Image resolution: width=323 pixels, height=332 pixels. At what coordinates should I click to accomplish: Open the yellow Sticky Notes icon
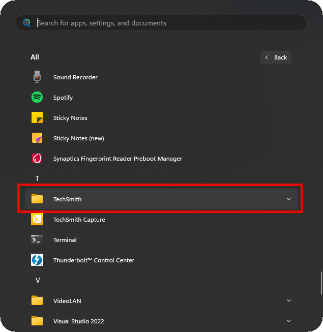click(37, 118)
